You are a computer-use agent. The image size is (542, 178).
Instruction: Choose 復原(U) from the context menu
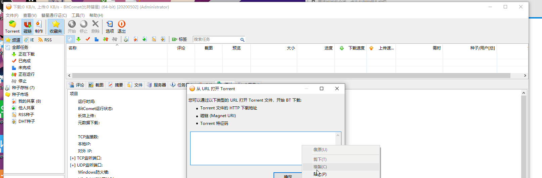coord(341,150)
